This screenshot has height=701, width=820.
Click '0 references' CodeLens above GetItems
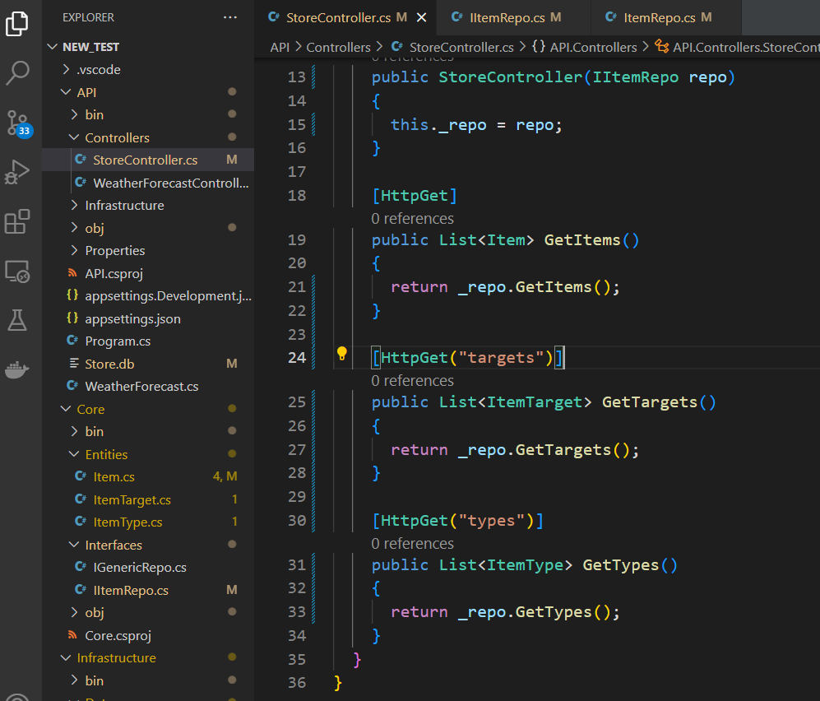point(412,218)
